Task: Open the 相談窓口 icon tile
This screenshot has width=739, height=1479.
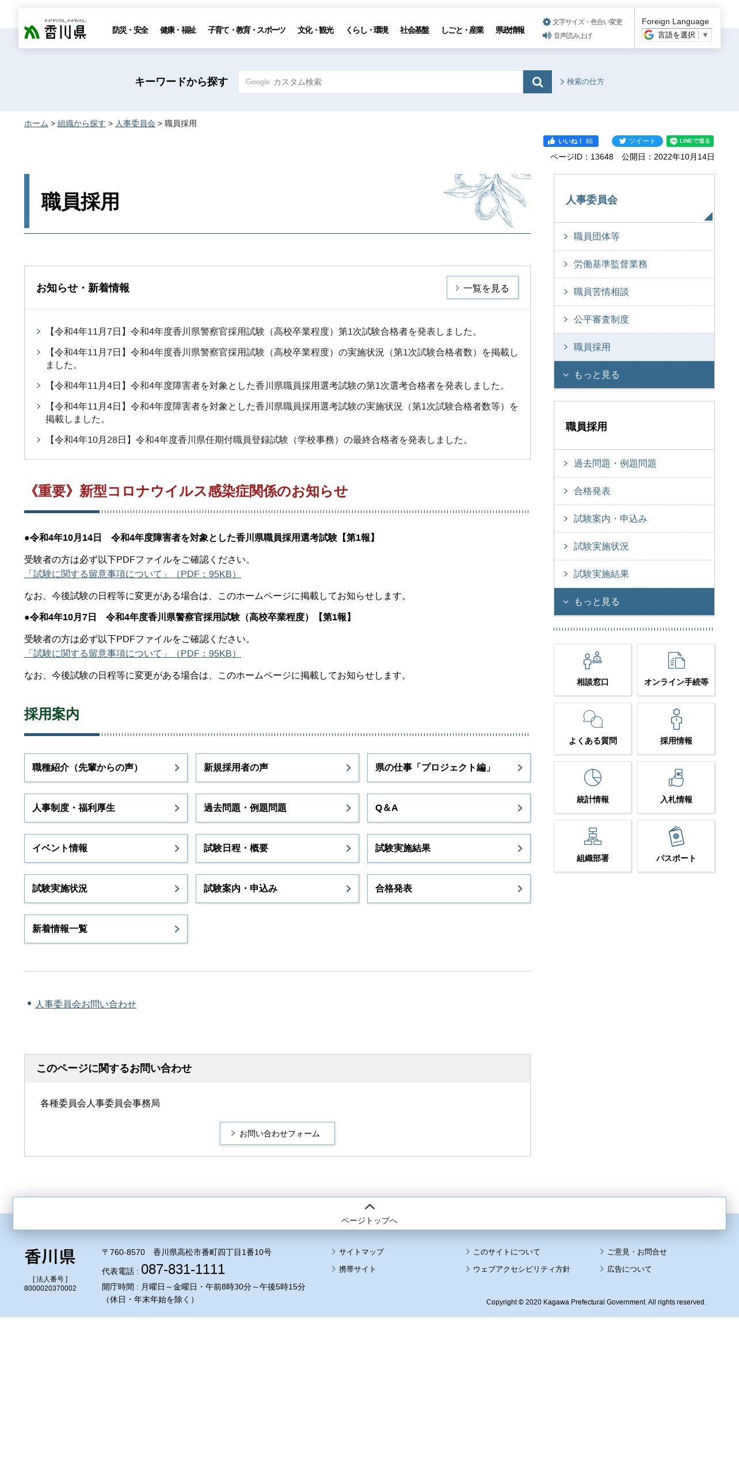Action: pos(592,670)
